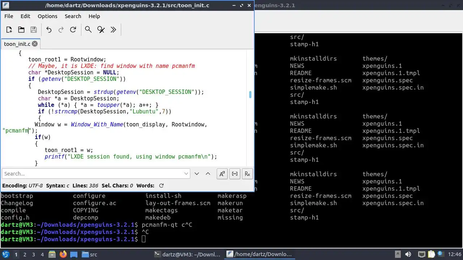Screen dimensions: 463x260
Task: Click the Window_With_Name function call in code
Action: (97, 125)
